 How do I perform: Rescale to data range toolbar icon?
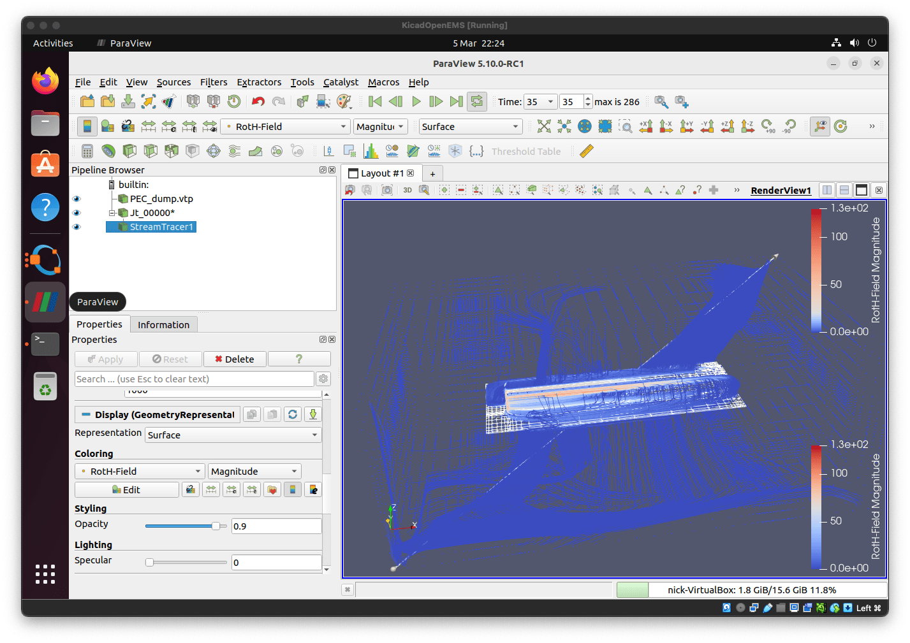(x=149, y=126)
